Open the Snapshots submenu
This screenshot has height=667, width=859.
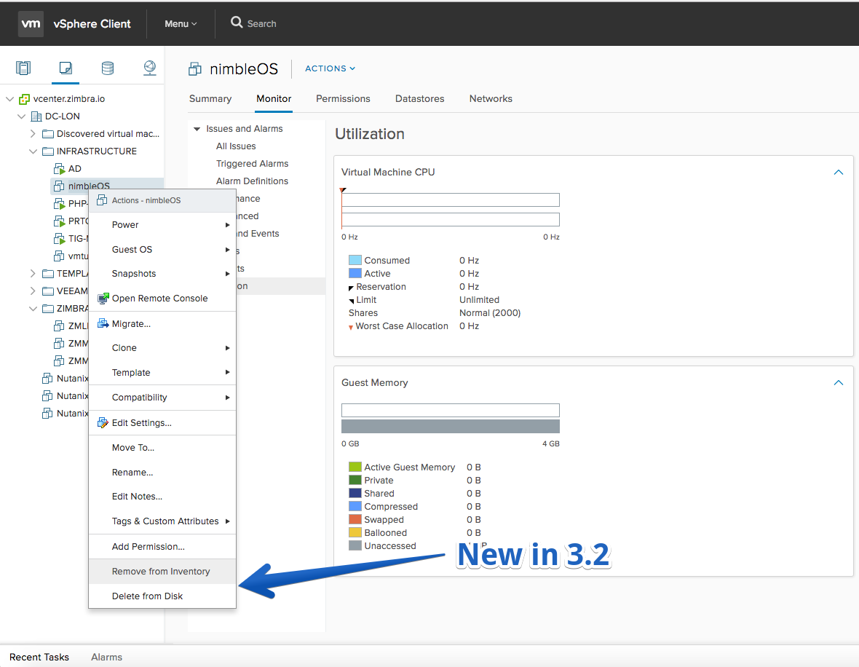point(162,274)
